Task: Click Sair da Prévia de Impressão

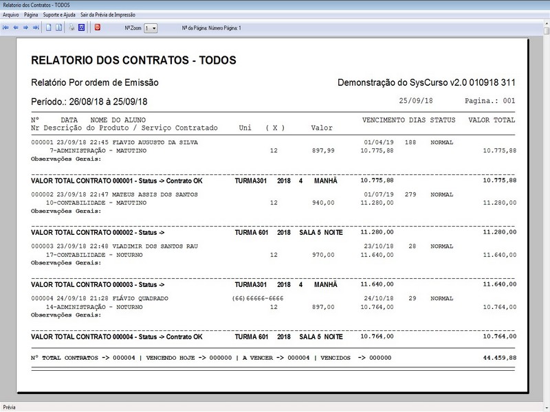Action: 107,14
